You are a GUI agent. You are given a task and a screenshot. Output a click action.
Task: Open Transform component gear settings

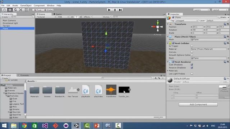(228, 24)
